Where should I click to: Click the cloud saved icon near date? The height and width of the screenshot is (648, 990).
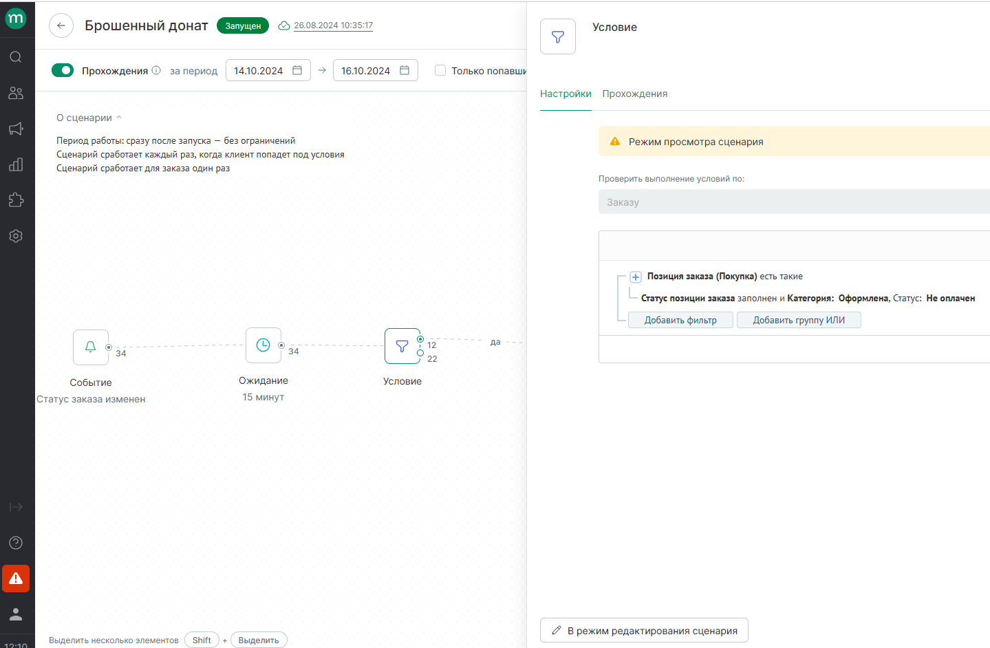(284, 25)
